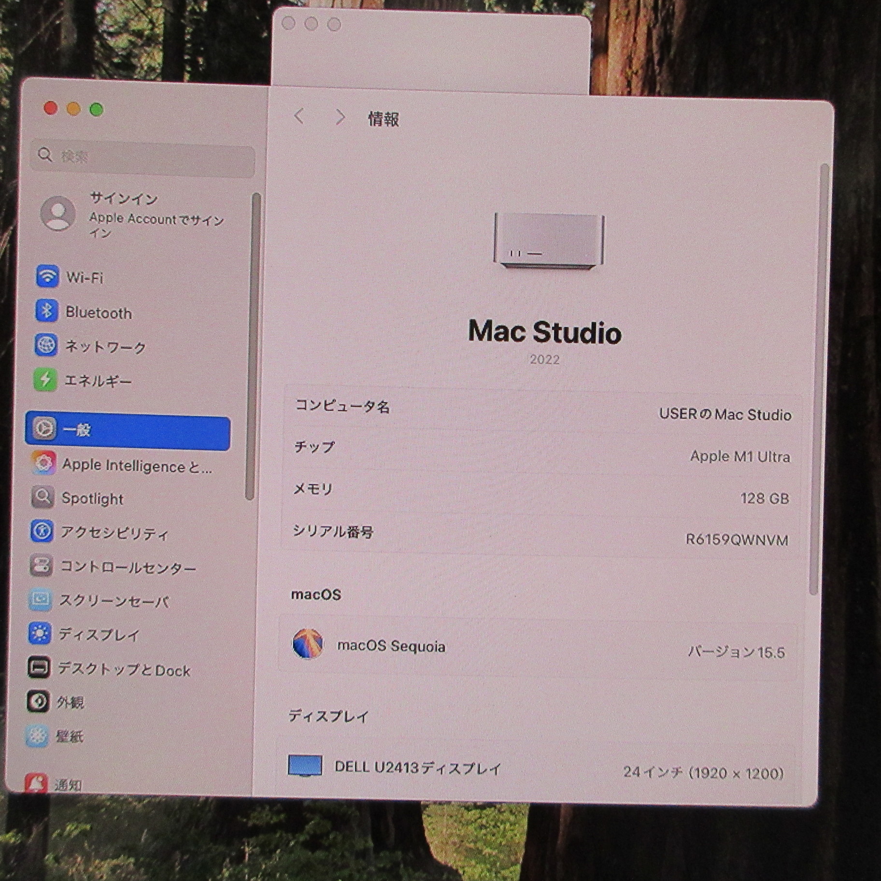Click computer name USERのMac Studio

pos(725,414)
